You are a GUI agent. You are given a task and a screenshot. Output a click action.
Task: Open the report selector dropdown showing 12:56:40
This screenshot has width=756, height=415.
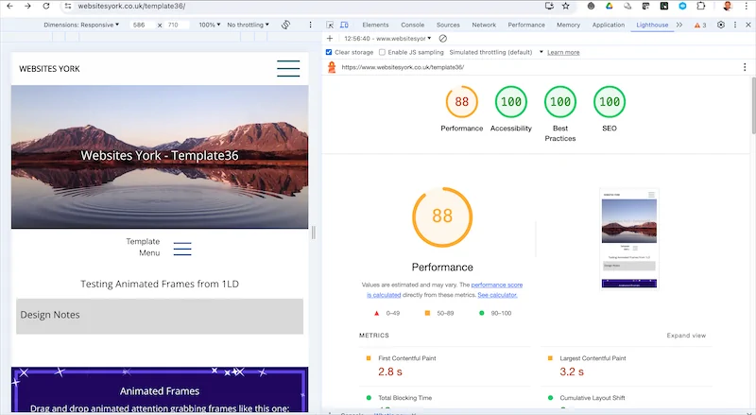pos(387,38)
